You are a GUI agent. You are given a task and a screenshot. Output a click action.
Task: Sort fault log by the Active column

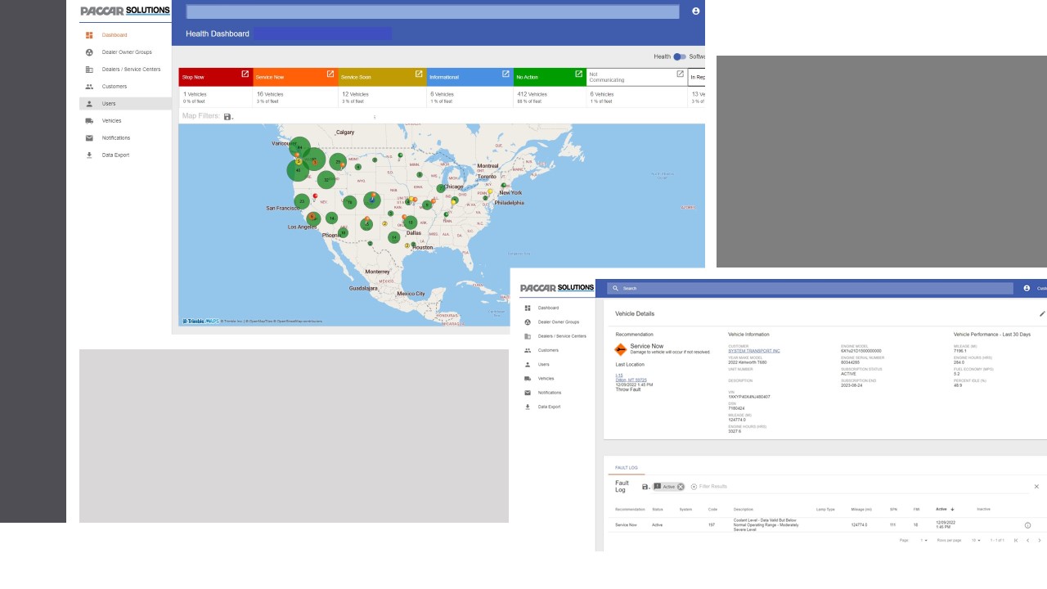pyautogui.click(x=945, y=509)
